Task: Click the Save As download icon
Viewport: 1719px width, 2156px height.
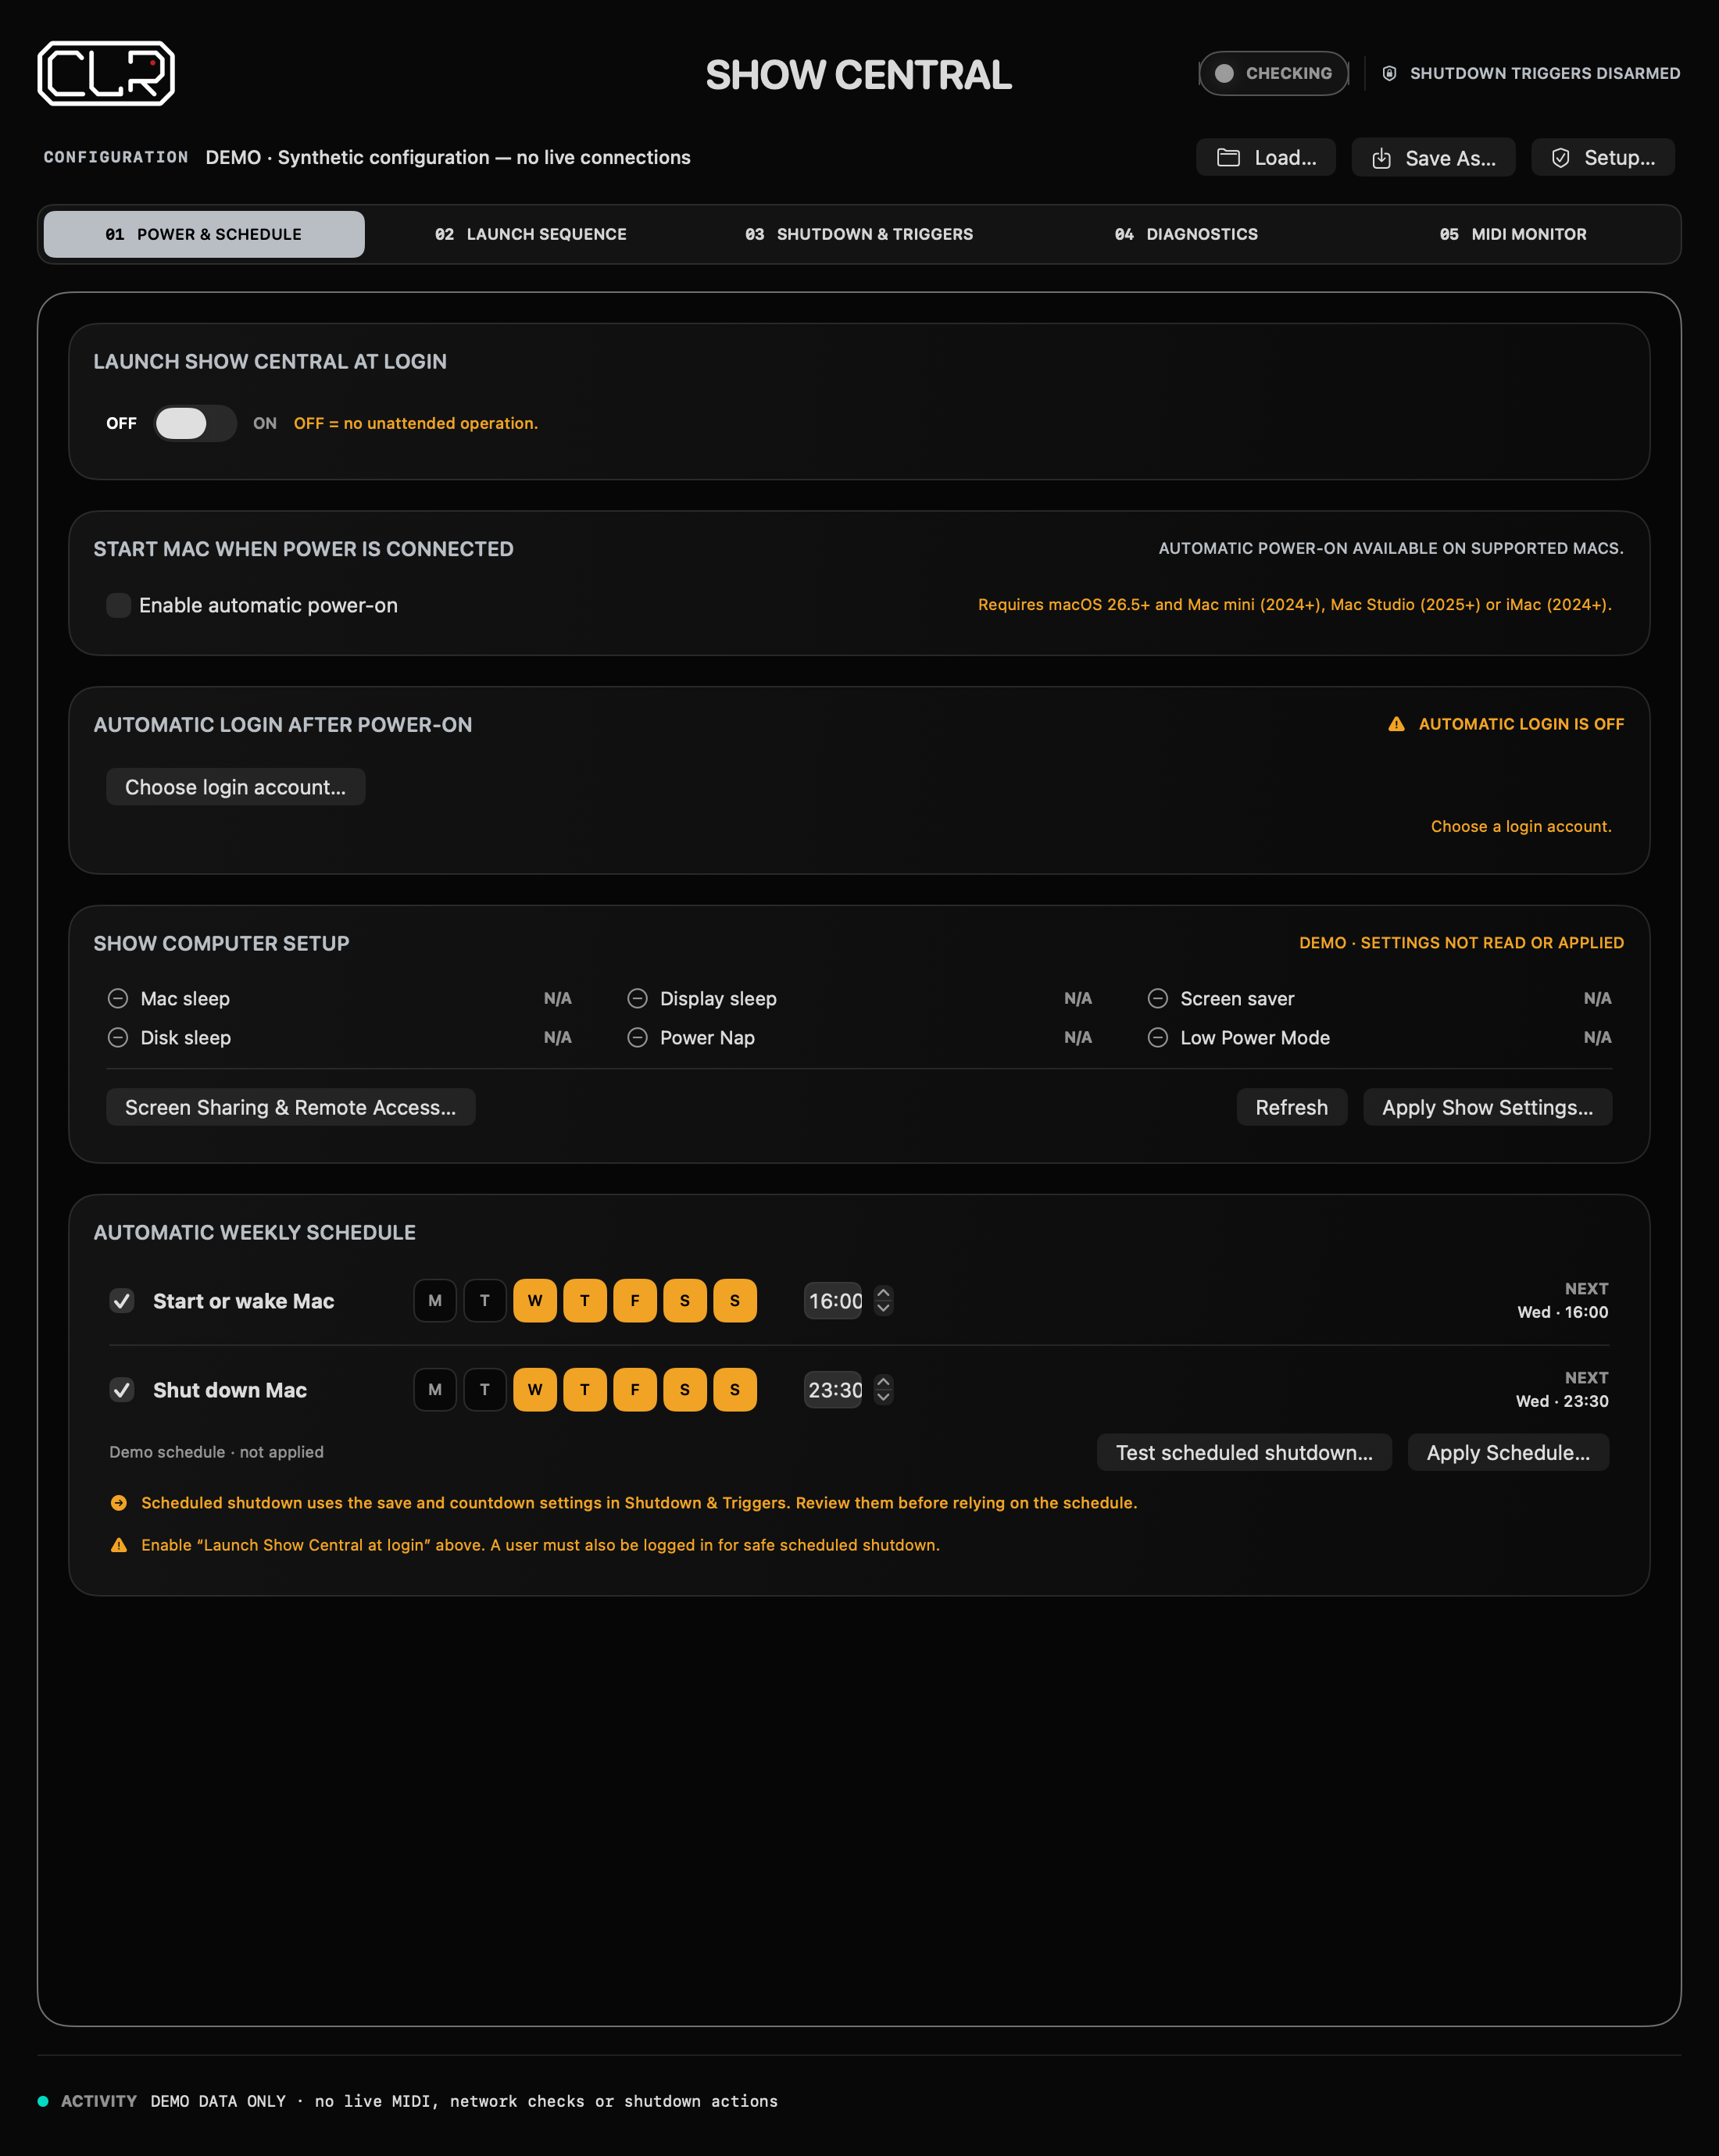Action: pyautogui.click(x=1381, y=158)
